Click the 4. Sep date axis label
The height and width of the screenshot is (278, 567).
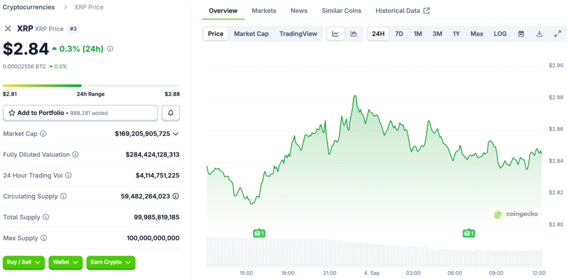[x=370, y=273]
